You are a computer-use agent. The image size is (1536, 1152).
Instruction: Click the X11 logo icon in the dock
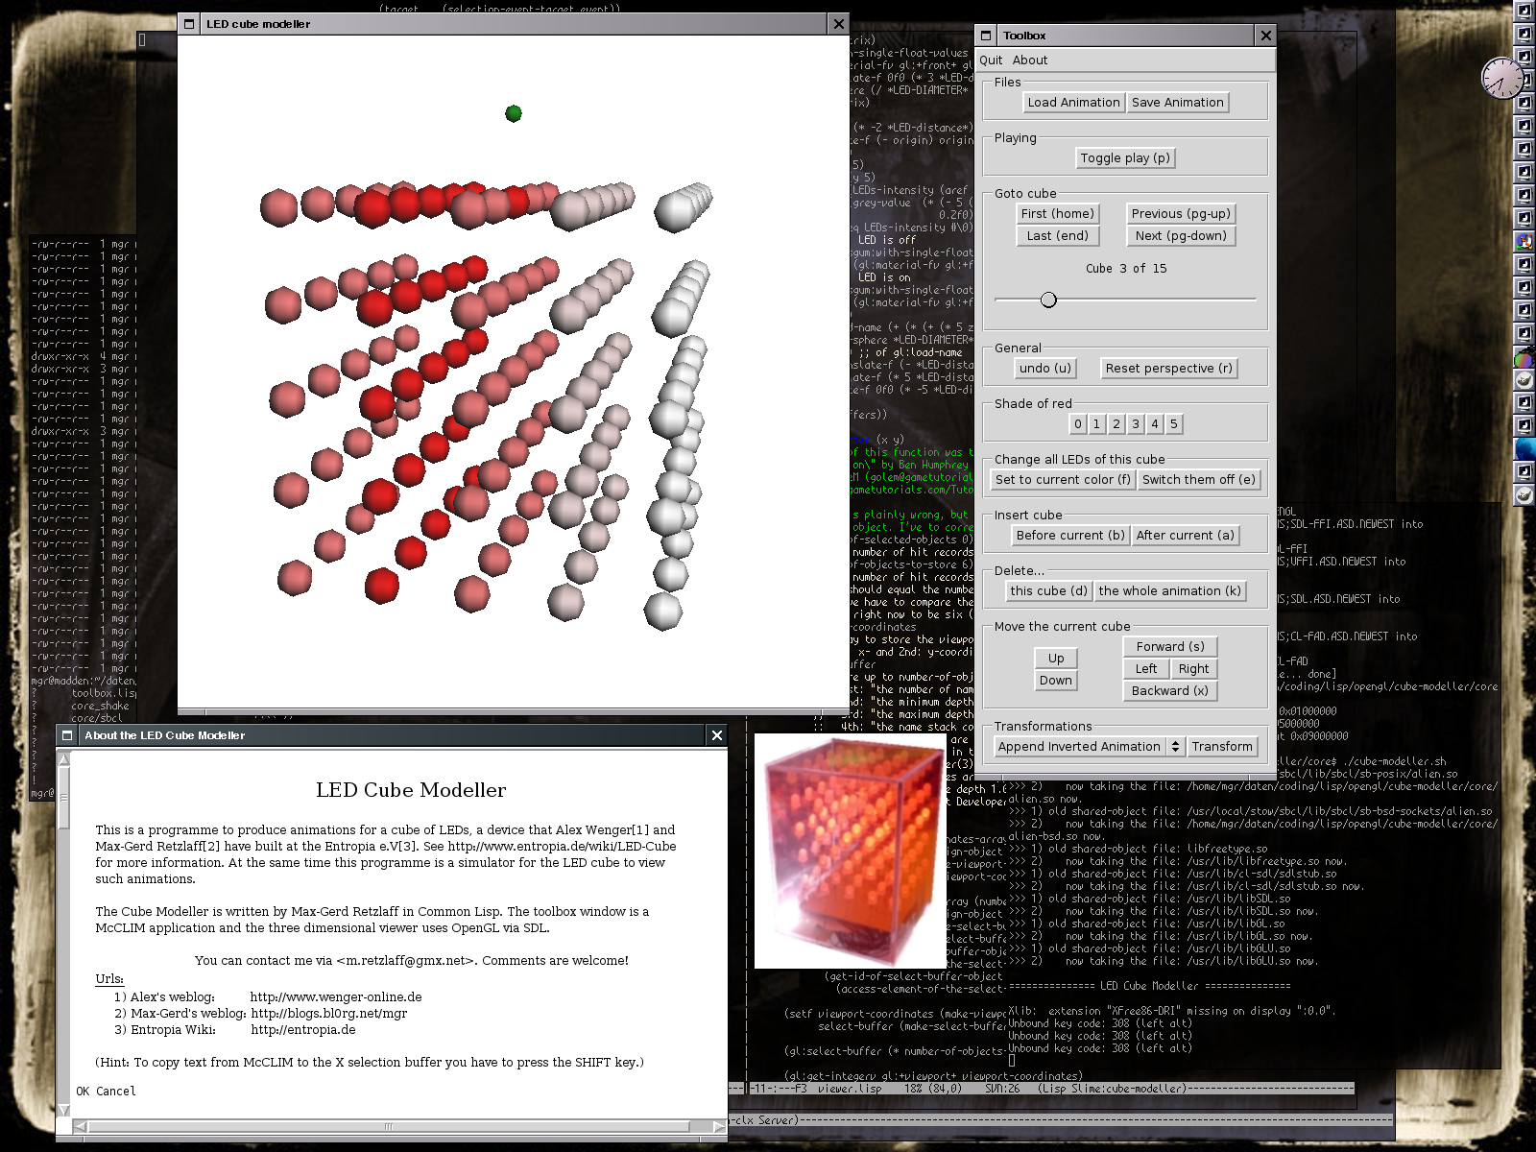point(1524,241)
